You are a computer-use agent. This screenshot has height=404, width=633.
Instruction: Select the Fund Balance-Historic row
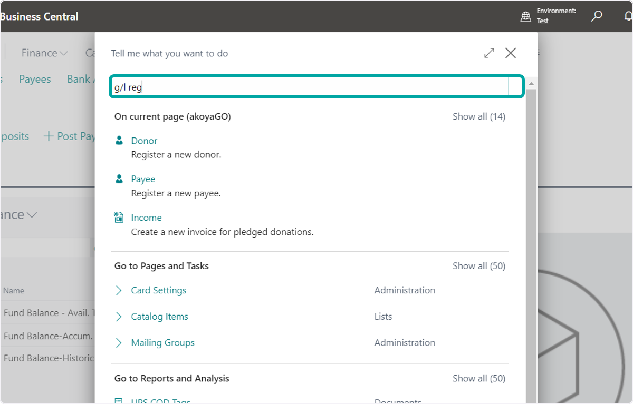[x=49, y=358]
